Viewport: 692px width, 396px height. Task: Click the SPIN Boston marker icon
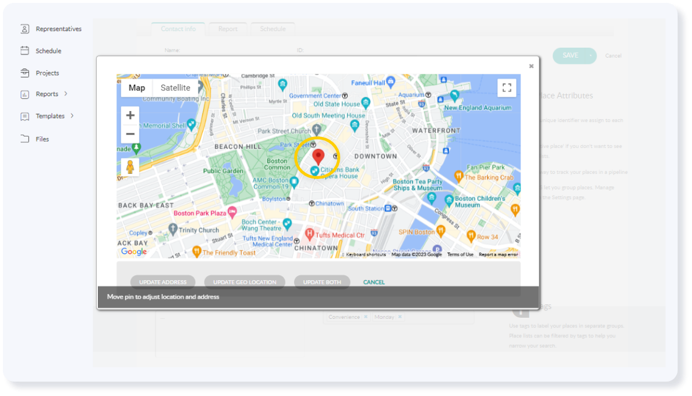coord(440,231)
